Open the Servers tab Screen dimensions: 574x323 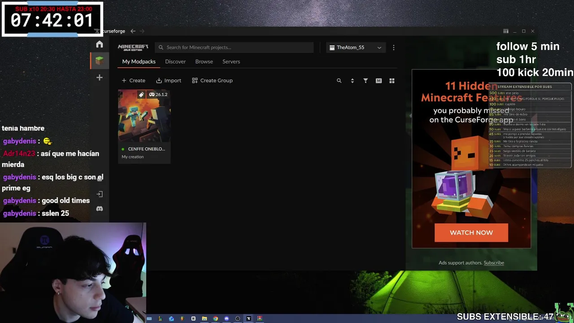pos(231,61)
